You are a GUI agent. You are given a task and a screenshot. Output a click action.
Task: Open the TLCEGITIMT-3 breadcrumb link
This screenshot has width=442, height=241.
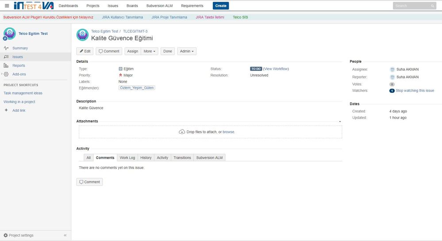(x=135, y=31)
